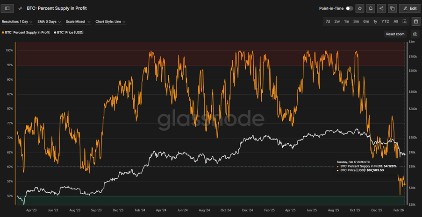Screen dimensions: 422x217
Task: Enable the Point-in-Time switch
Action: 349,8
